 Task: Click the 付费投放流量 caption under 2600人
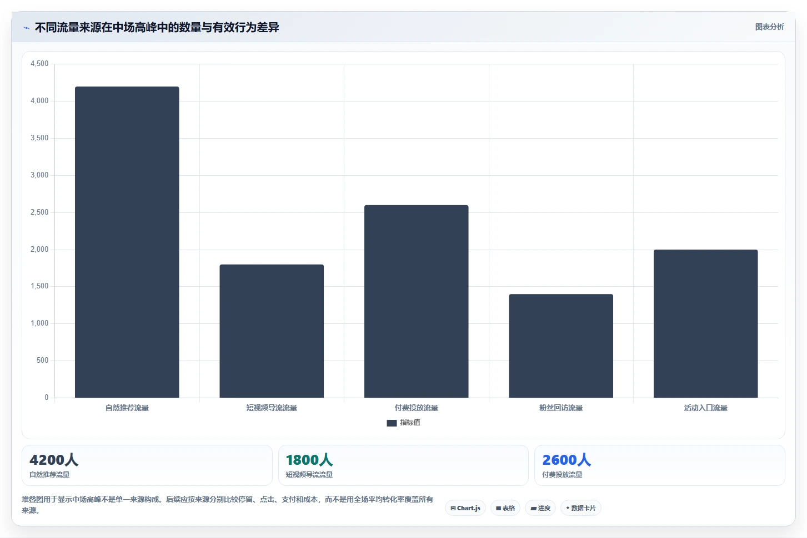562,475
